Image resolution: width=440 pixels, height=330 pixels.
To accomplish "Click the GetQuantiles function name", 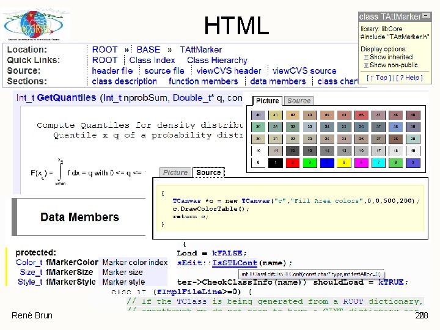I will pos(67,98).
